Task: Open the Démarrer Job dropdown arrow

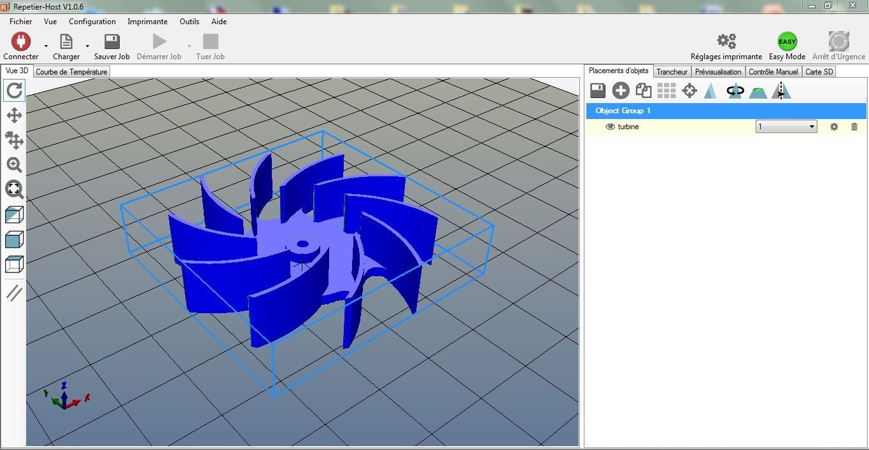Action: pyautogui.click(x=188, y=47)
